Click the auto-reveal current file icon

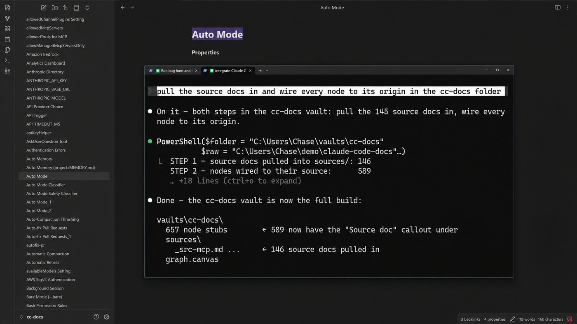coord(76,7)
